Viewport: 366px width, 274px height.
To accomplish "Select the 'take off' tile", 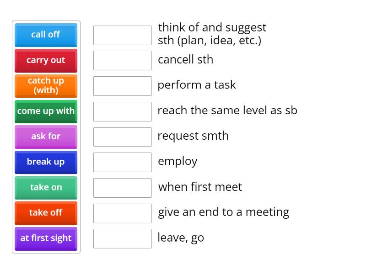I will click(46, 213).
